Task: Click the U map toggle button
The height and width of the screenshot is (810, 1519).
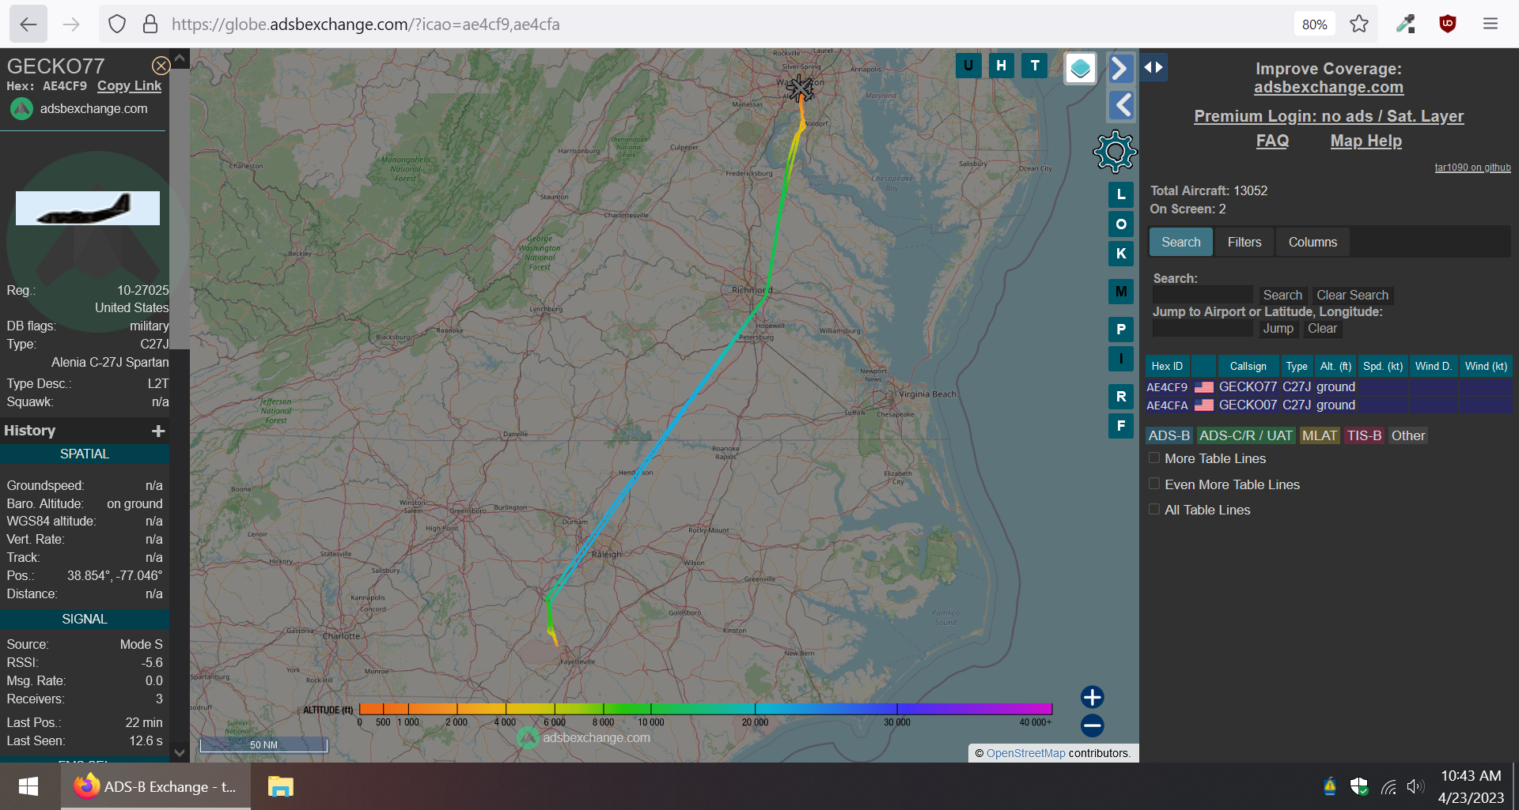Action: [x=968, y=66]
